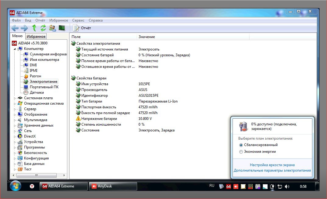The width and height of the screenshot is (327, 199).
Task: Select the Экономия энергии power plan
Action: pos(257,152)
